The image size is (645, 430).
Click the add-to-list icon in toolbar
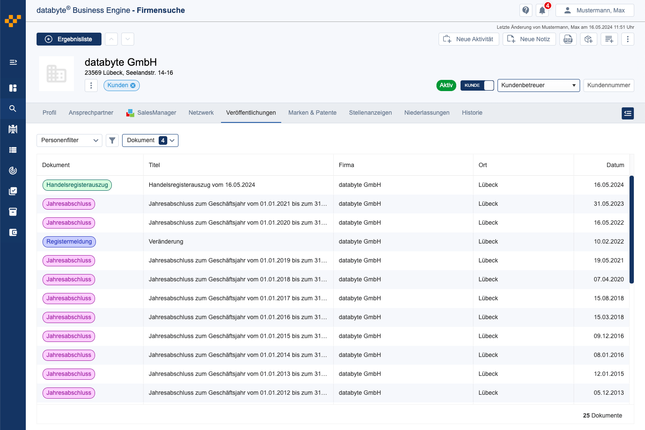pyautogui.click(x=609, y=39)
